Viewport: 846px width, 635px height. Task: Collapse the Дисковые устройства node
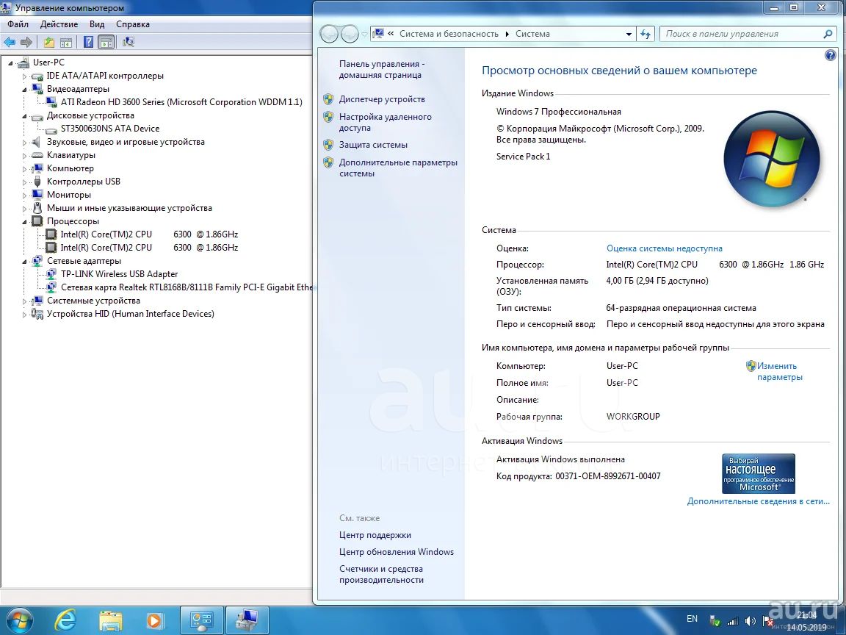point(24,115)
